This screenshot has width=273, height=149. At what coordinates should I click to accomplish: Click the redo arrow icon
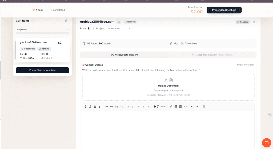coord(197,107)
